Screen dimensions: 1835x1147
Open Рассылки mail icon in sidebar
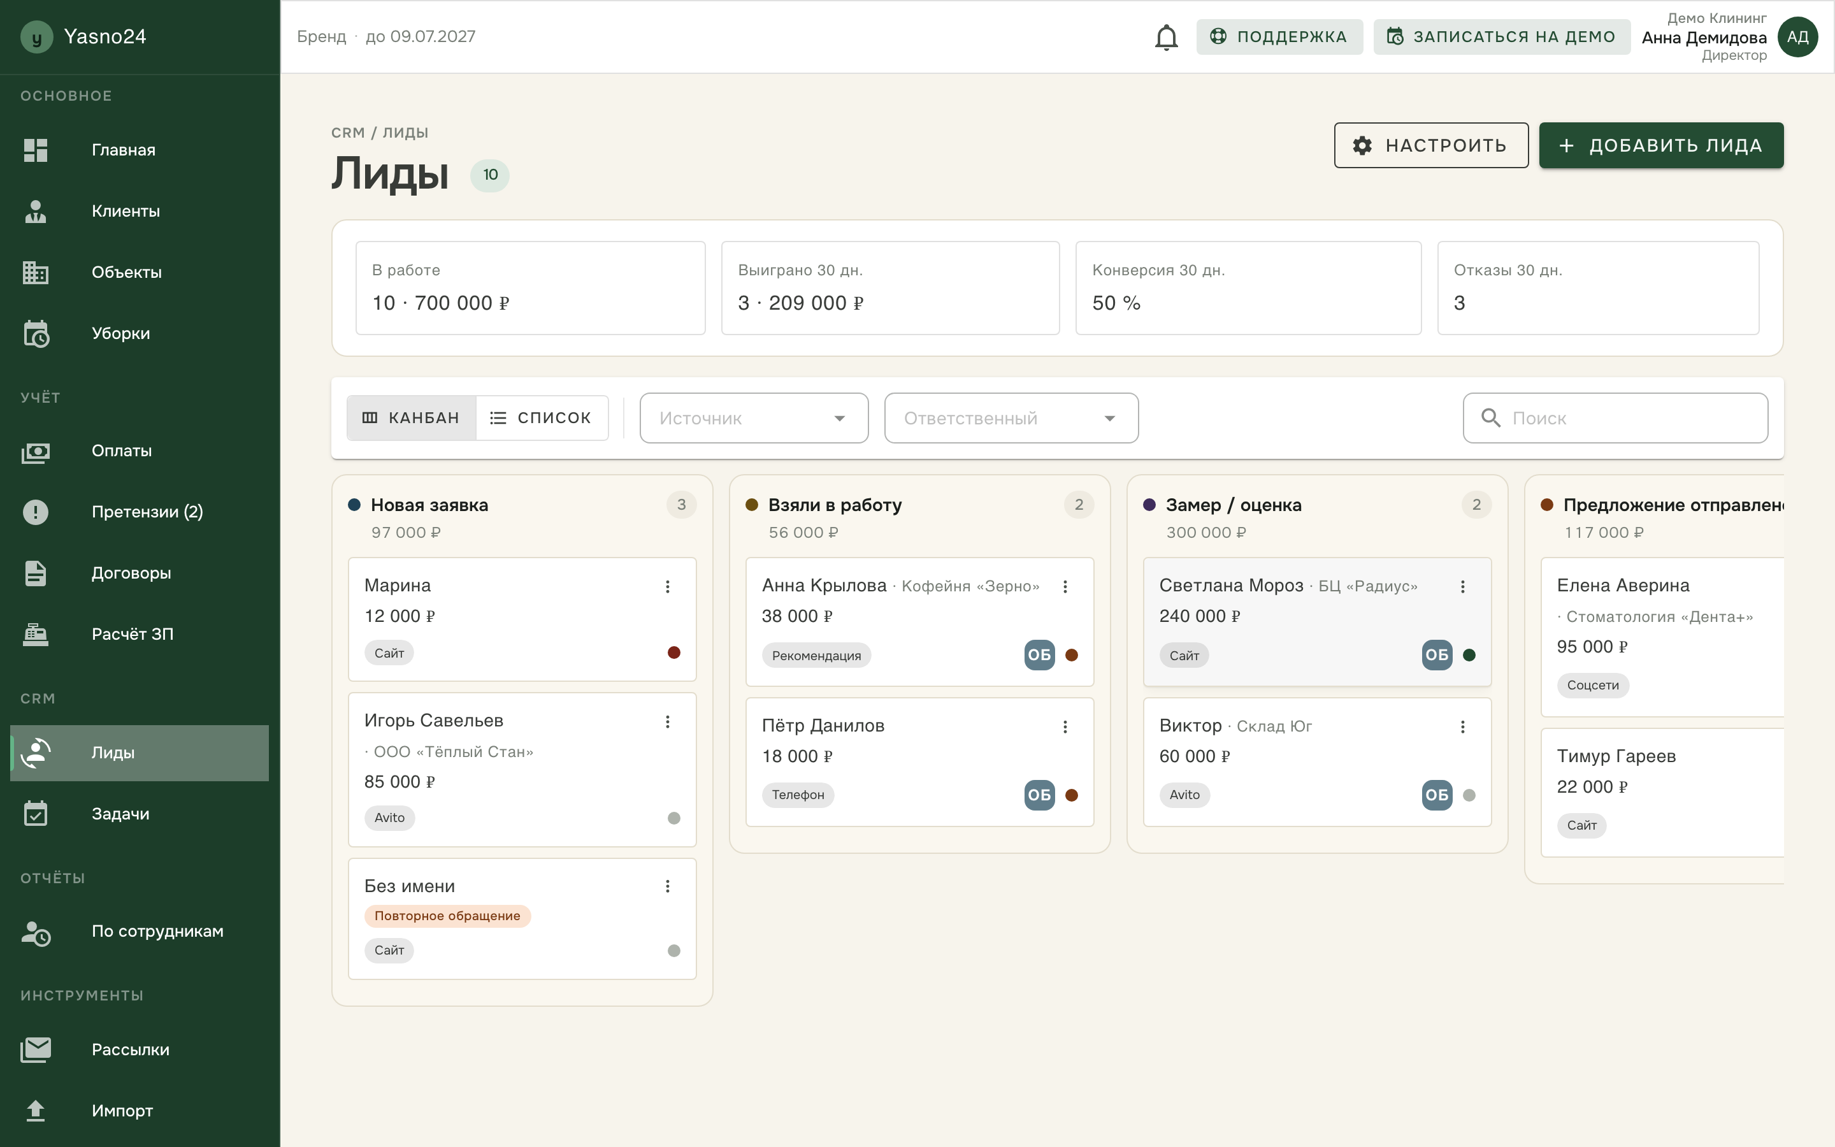(36, 1050)
